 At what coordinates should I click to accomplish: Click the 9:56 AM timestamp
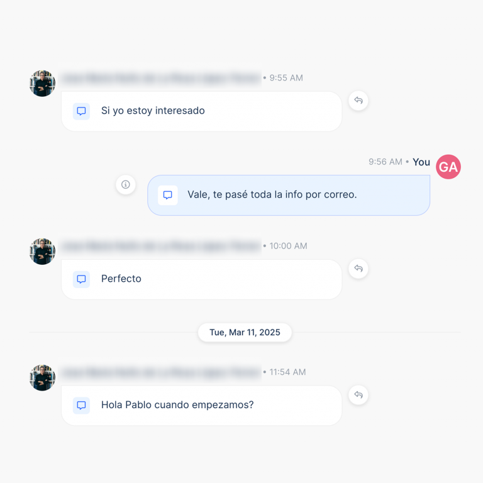coord(385,162)
